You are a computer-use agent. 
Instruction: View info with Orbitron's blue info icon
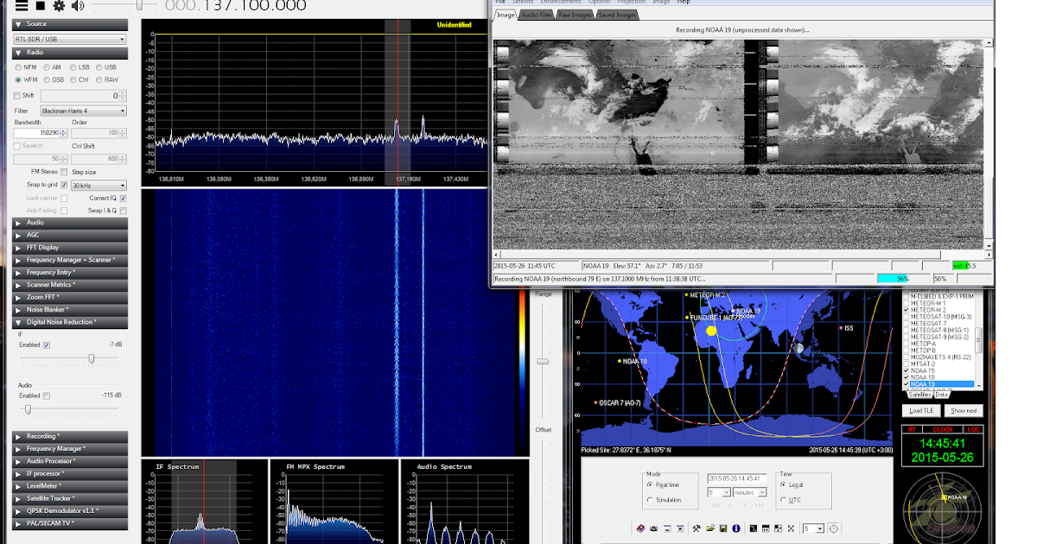pyautogui.click(x=736, y=528)
